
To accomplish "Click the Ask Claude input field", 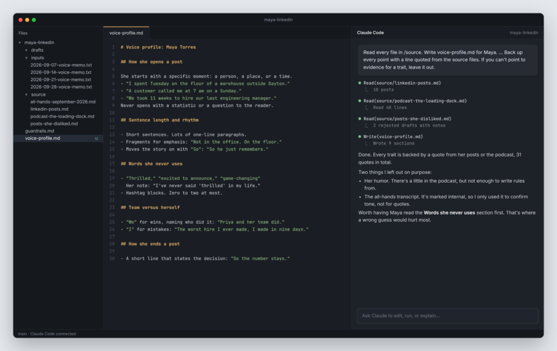I will [448, 316].
